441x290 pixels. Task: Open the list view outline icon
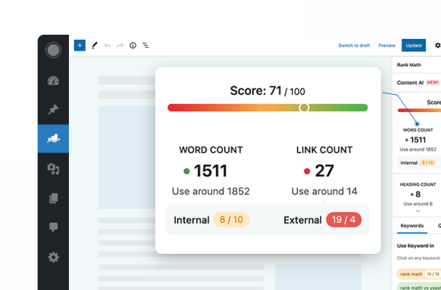coord(146,46)
